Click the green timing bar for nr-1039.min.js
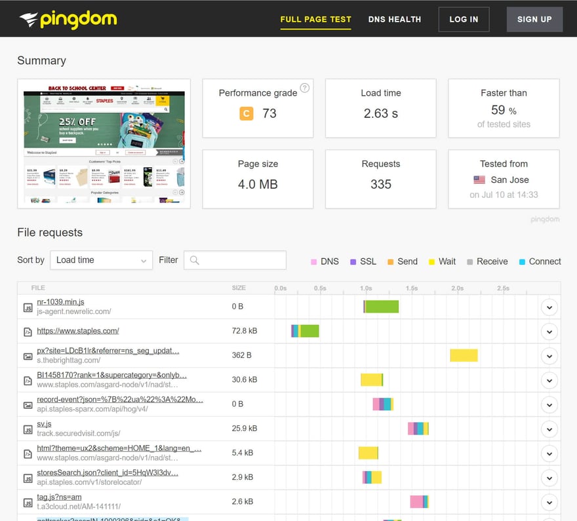This screenshot has height=521, width=577. pos(382,307)
